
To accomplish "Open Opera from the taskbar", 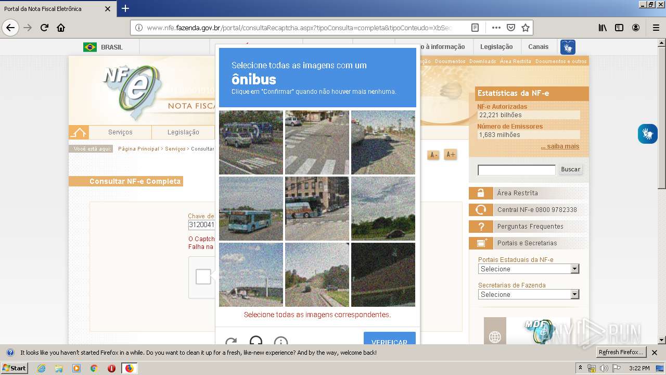I will pyautogui.click(x=111, y=368).
